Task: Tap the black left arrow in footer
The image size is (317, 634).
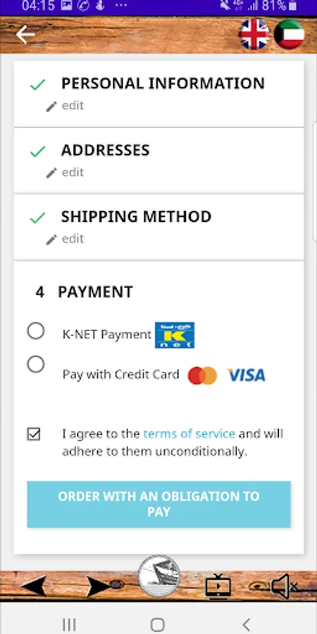Action: point(34,587)
